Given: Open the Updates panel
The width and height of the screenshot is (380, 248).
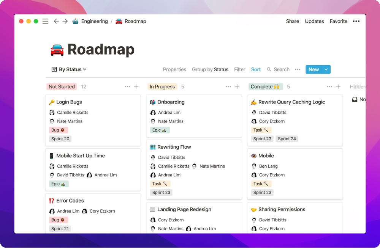Looking at the screenshot, I should [x=314, y=21].
